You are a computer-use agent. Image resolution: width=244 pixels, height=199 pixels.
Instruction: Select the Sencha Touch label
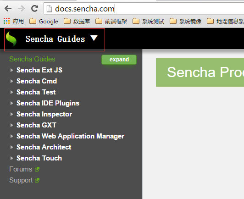39,158
